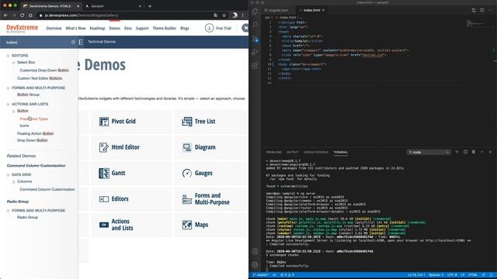Switch to DevExtreme Demos browser tab
The height and width of the screenshot is (279, 497).
point(50,6)
